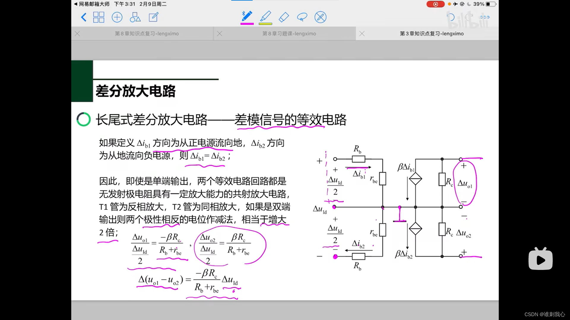Choose the eraser tool
This screenshot has height=320, width=570.
284,17
